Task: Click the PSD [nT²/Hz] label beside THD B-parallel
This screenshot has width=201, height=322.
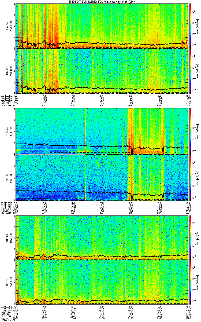Action: (198, 177)
